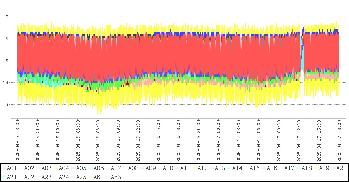The image size is (349, 182).
Task: Click the 2025-04-15 18:00 time axis label
Action: pos(18,141)
